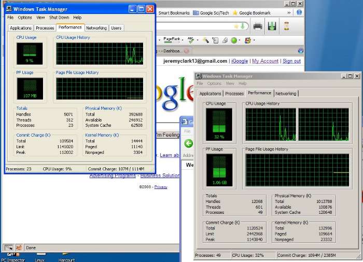Click the hourglass history icon
This screenshot has height=262, width=363.
285,26
